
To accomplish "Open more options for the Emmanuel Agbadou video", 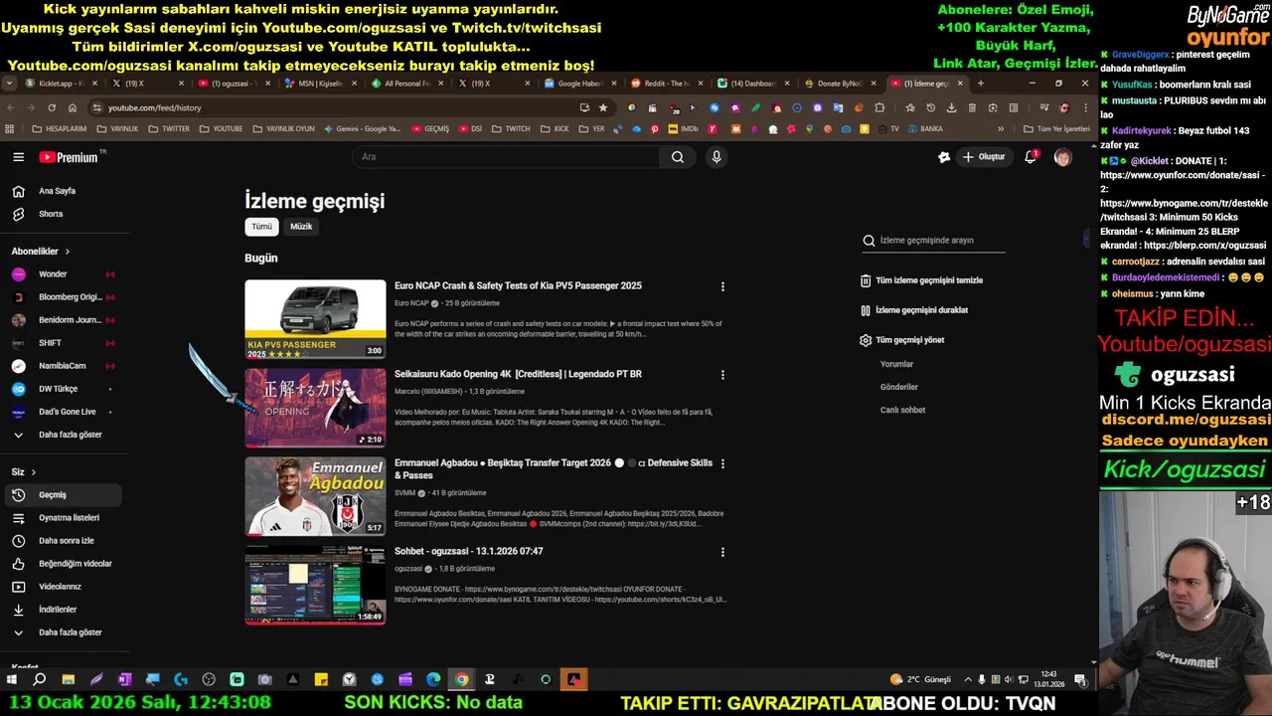I will tap(722, 463).
